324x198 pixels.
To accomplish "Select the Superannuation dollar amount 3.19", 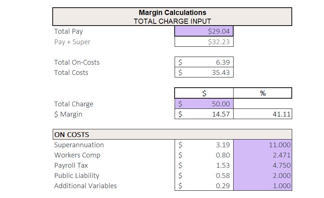I will pos(204,145).
